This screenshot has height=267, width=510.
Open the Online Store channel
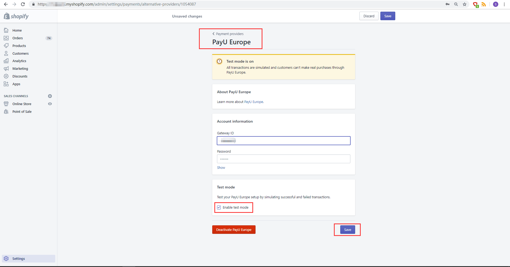click(22, 104)
